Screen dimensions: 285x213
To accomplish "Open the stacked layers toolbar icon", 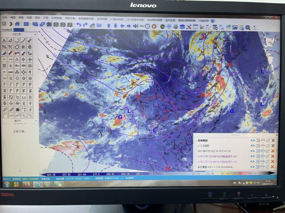I will pos(182,27).
